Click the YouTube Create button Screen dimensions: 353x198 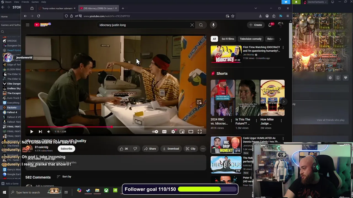[256, 25]
